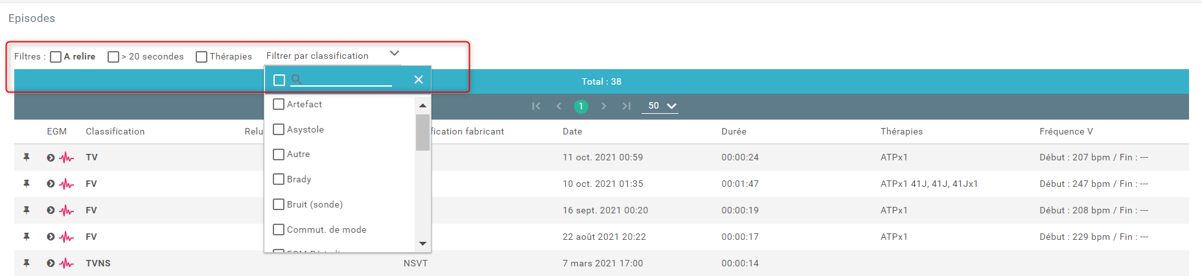Viewport: 1202px width, 278px height.
Task: Pin the TV episode of 11 oct. 2021
Action: click(x=27, y=157)
